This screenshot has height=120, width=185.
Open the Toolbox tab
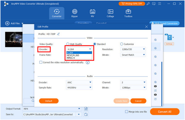[128, 13]
